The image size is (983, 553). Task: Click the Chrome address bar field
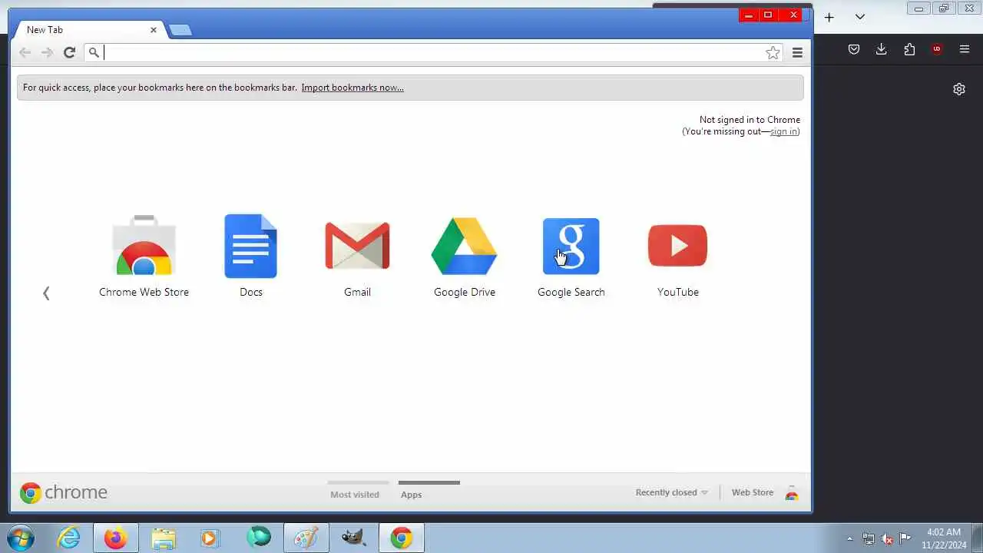point(434,52)
